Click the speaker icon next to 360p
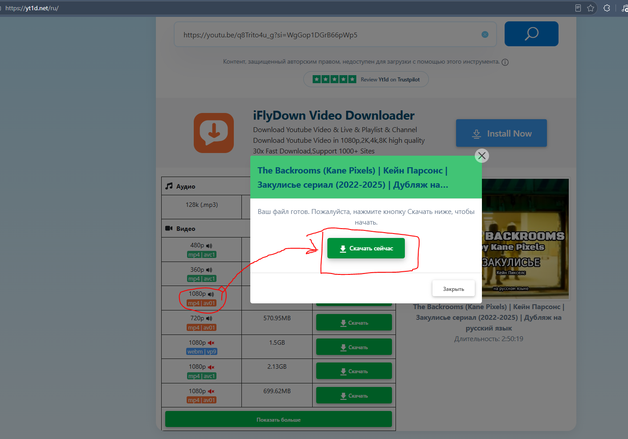This screenshot has height=439, width=628. 209,270
